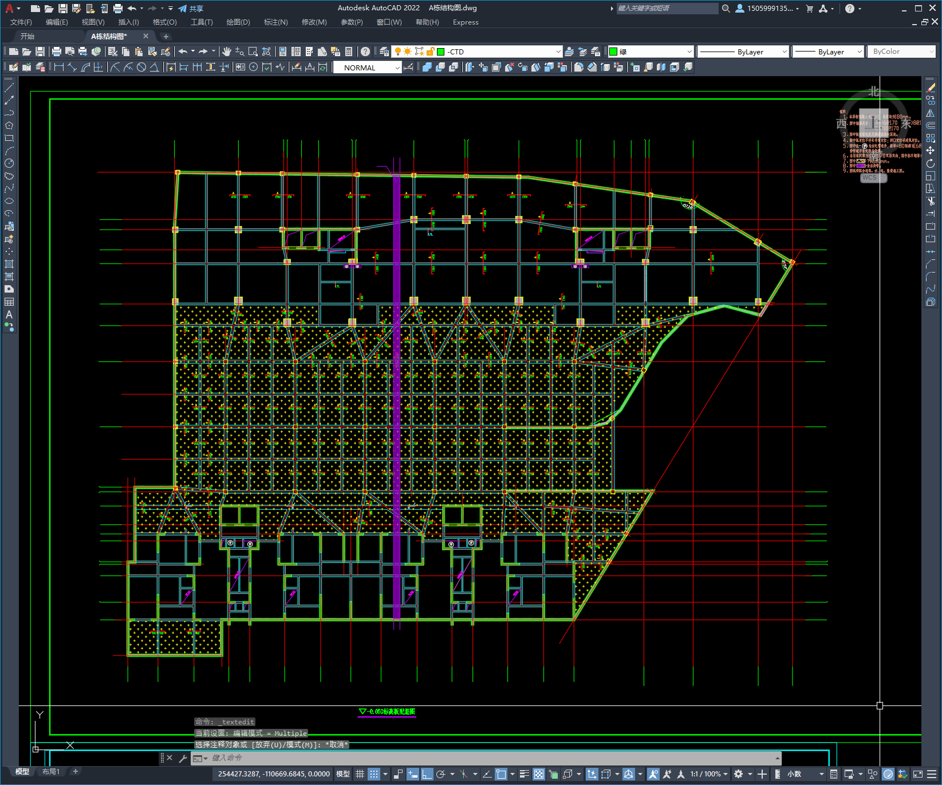Click the Move tool in modify toolbar
This screenshot has height=785, width=942.
[x=931, y=151]
